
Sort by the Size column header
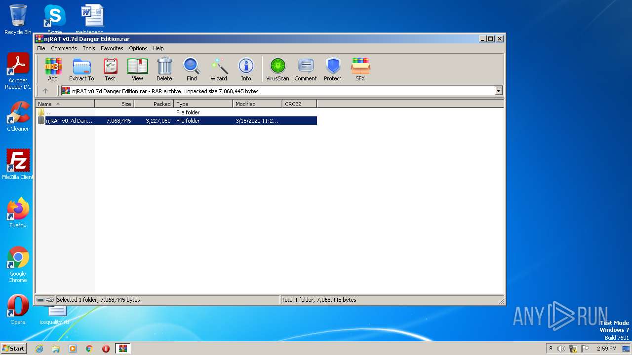[114, 104]
